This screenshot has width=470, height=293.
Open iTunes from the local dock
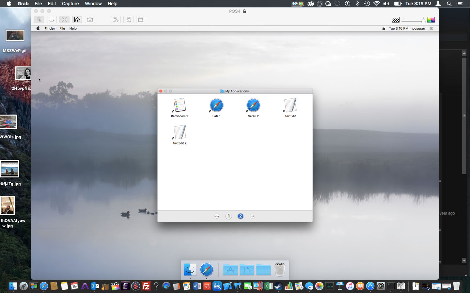[x=350, y=286]
